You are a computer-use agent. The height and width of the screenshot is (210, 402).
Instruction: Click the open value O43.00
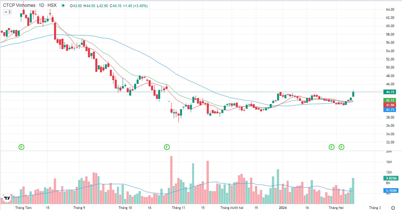[x=76, y=6]
